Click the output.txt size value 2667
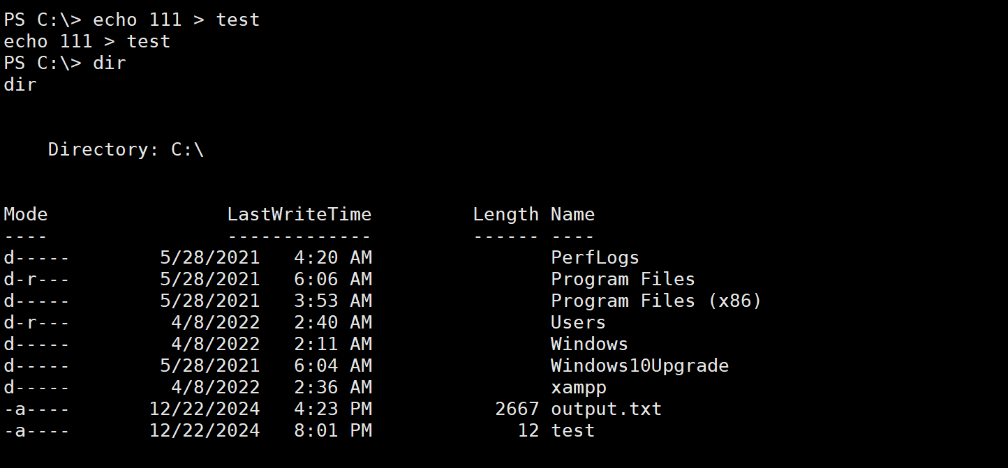Image resolution: width=1008 pixels, height=468 pixels. pyautogui.click(x=517, y=409)
